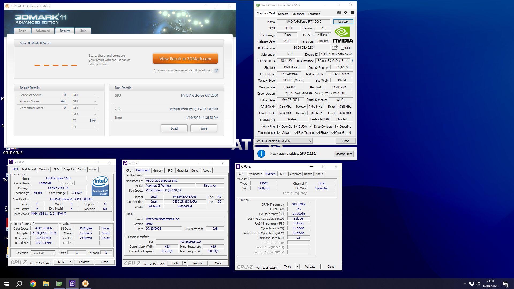514x289 pixels.
Task: Switch to 3DMark 11 taskbar icon
Action: pyautogui.click(x=85, y=284)
